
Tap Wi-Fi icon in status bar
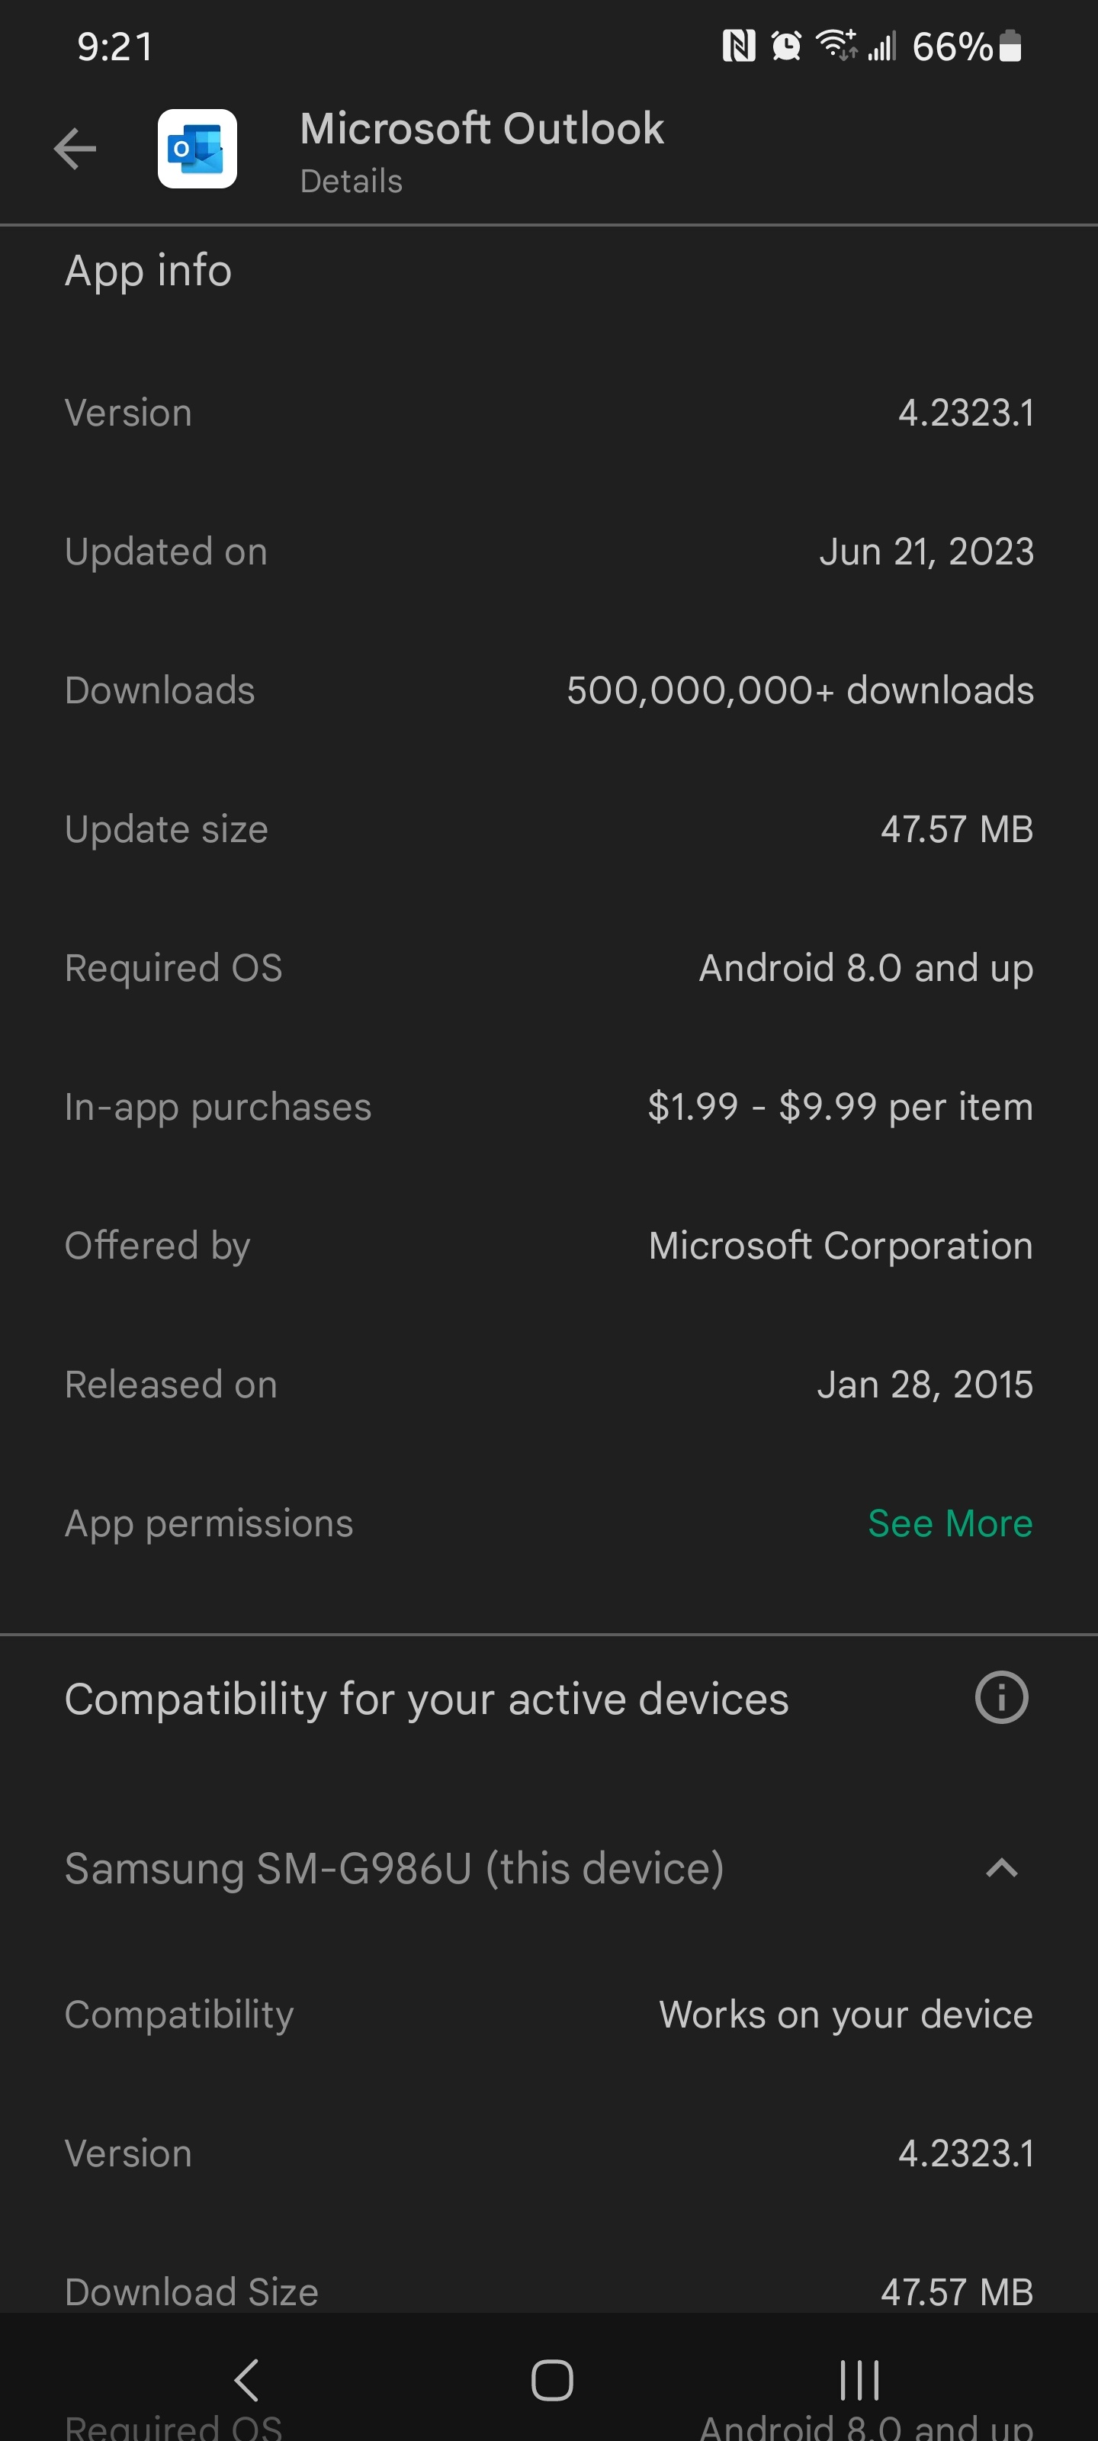point(836,44)
